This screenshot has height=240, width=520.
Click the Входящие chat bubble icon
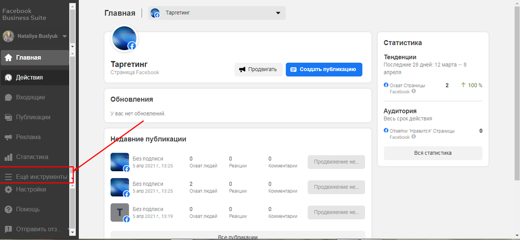[x=8, y=97]
